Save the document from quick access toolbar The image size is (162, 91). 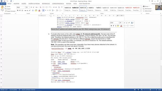5,1
